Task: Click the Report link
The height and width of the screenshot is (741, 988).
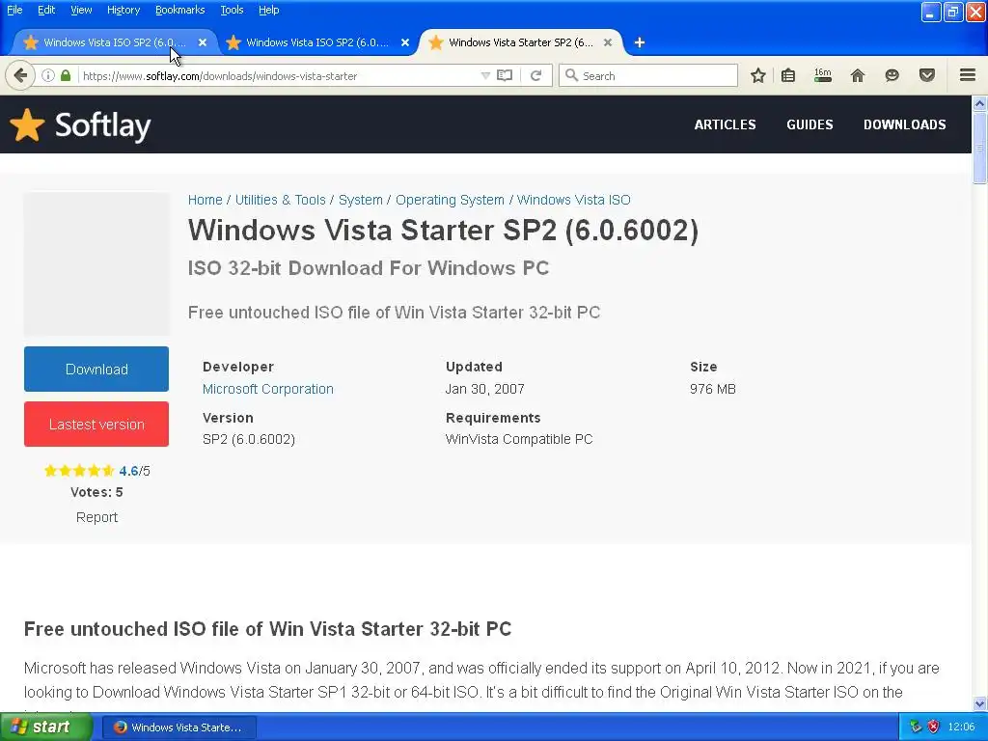Action: point(96,517)
